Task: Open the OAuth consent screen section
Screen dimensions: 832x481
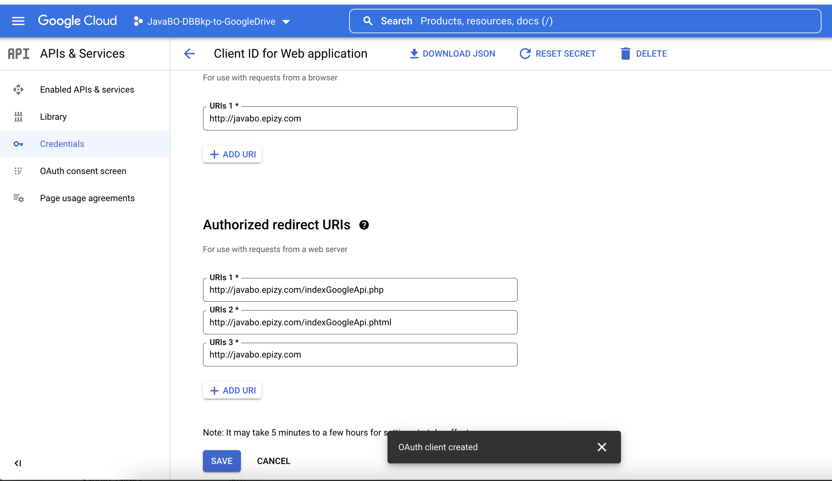Action: [83, 171]
